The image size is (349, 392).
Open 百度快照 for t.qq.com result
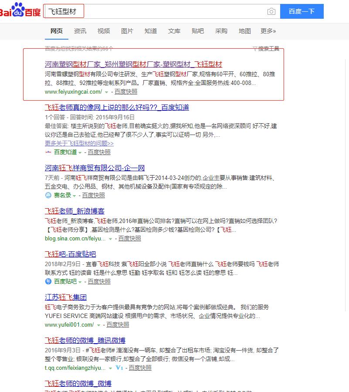tap(140, 368)
